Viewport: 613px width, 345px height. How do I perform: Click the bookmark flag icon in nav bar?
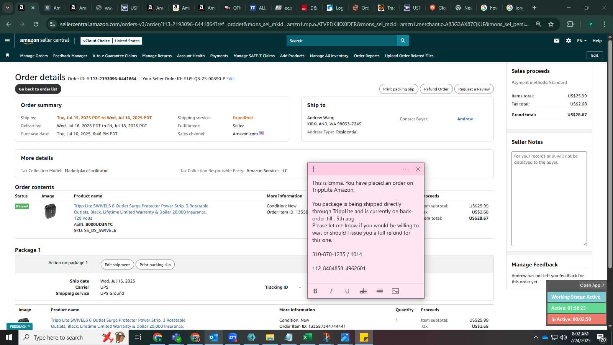click(x=7, y=56)
